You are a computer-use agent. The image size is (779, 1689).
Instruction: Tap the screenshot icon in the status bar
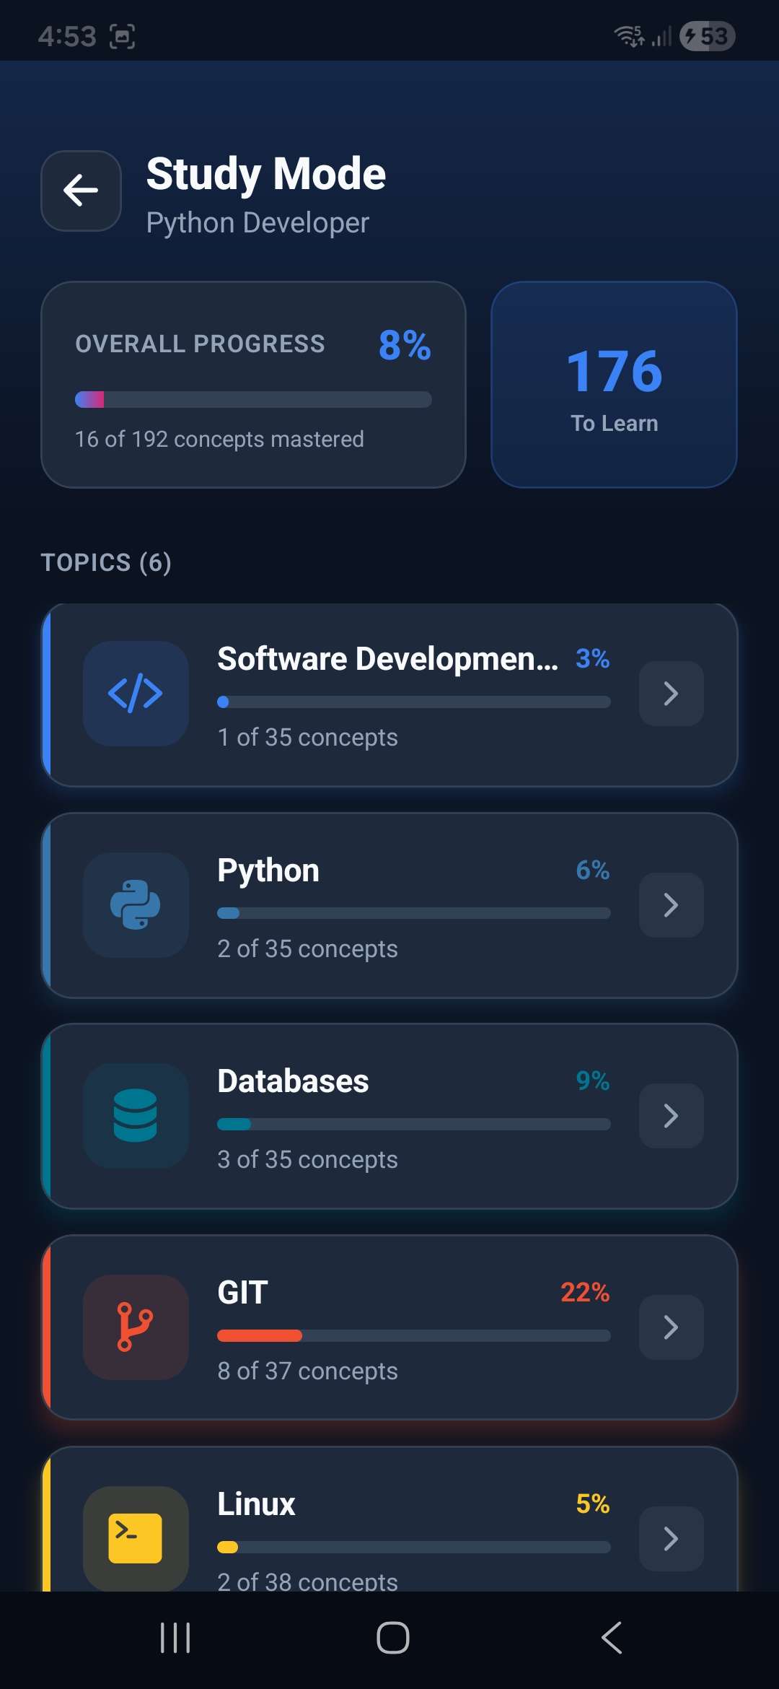[x=123, y=35]
